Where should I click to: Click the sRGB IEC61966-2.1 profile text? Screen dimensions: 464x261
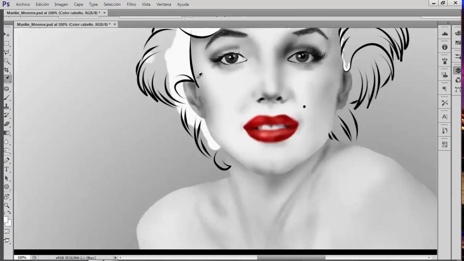[75, 258]
